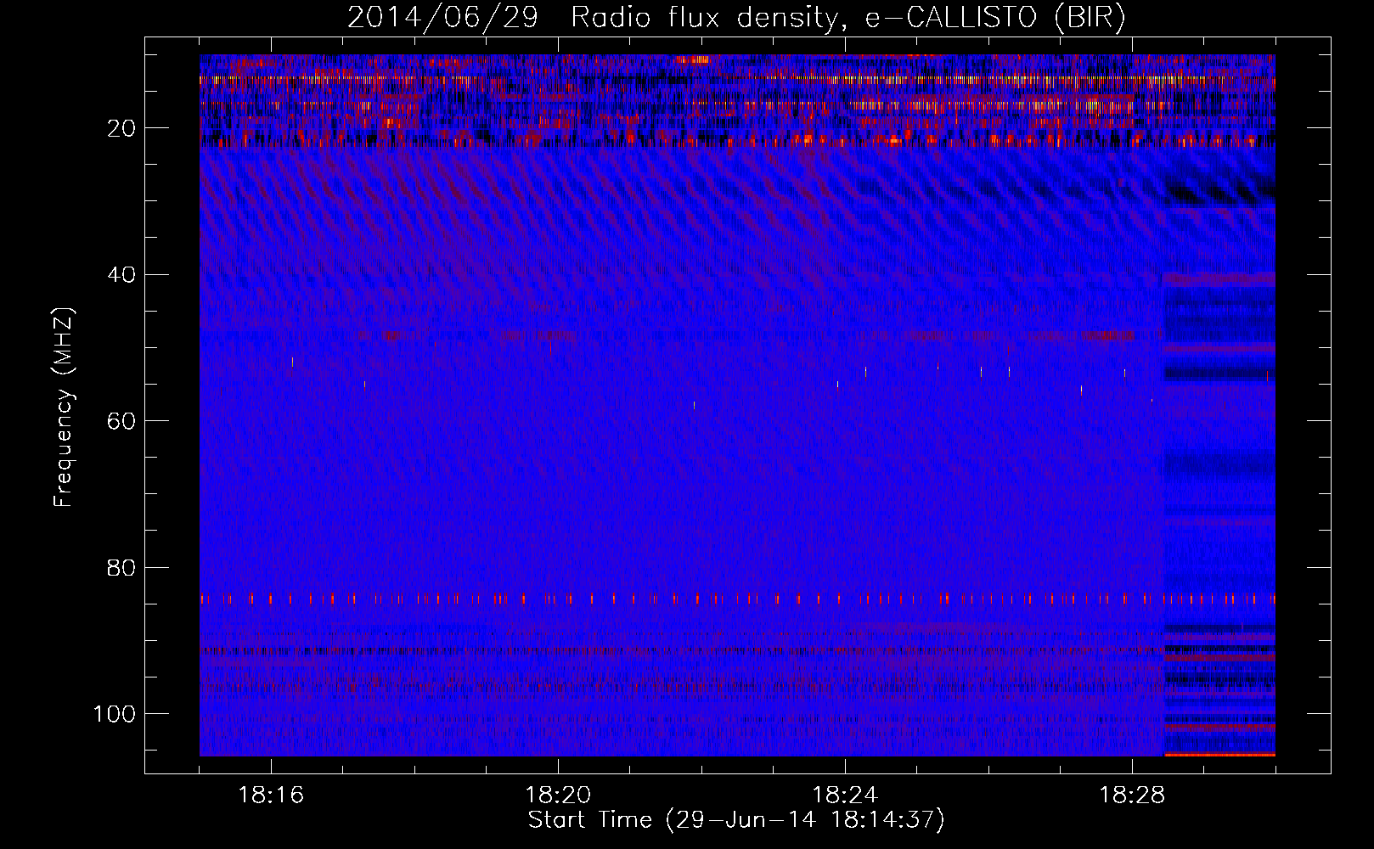Select the 18:16 time tick label

point(271,796)
